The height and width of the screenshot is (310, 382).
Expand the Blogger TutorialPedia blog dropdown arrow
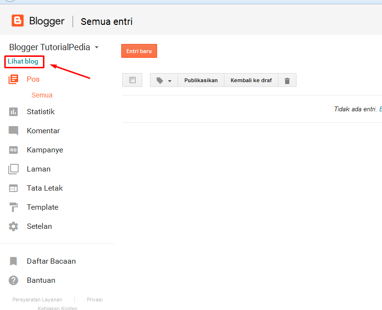tap(97, 47)
